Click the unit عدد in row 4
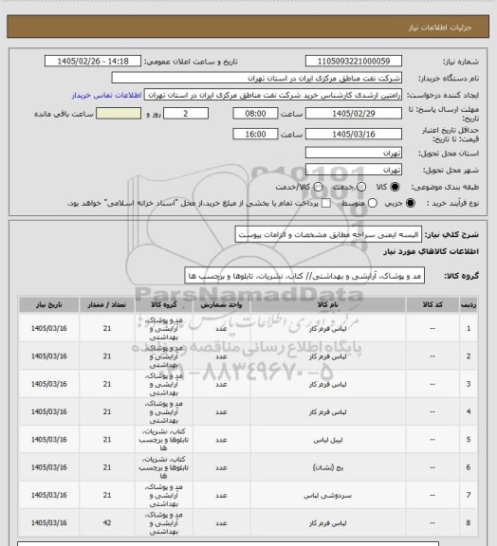Screen dimensions: 497x546 (221, 412)
